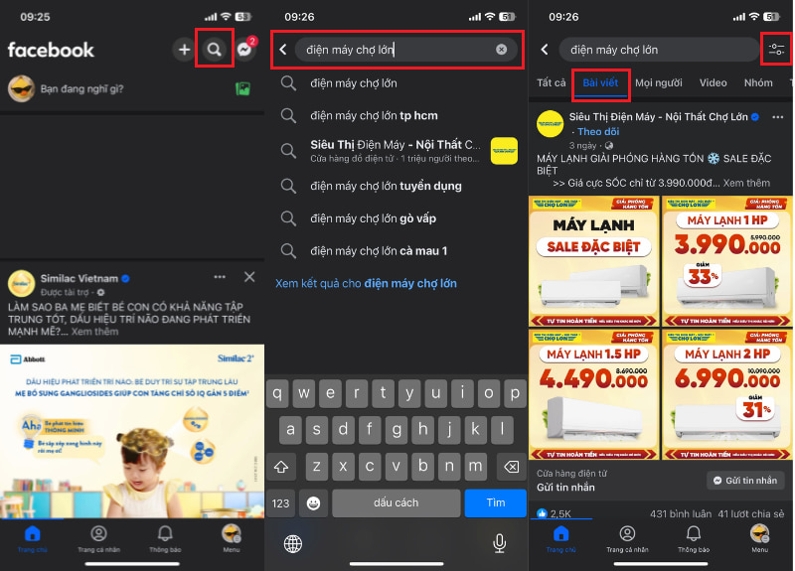
Task: Open the 'MÁY LẠNH 2 HP 6.990.000' image
Action: [726, 394]
